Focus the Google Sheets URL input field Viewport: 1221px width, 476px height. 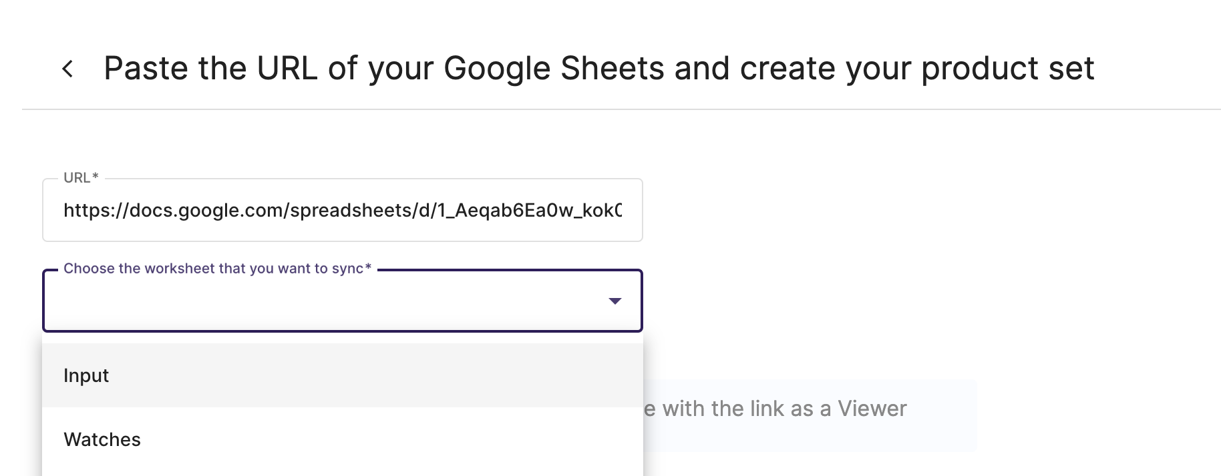343,210
